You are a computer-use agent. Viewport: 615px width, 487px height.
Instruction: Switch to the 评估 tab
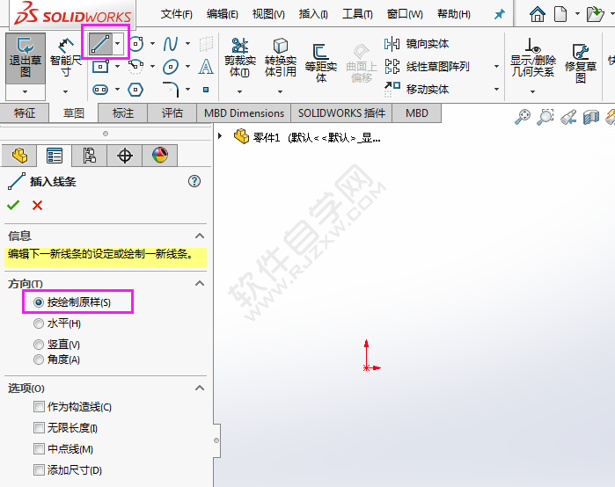[172, 113]
